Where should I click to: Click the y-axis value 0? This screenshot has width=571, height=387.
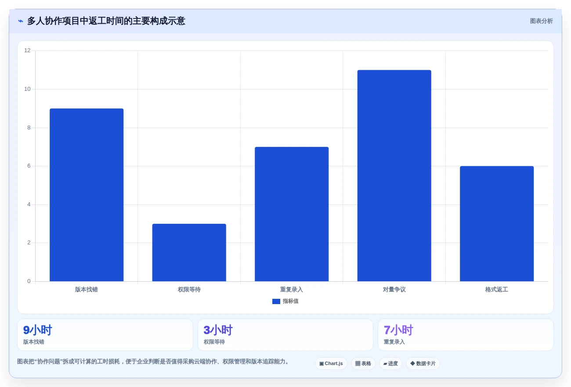[x=29, y=281]
